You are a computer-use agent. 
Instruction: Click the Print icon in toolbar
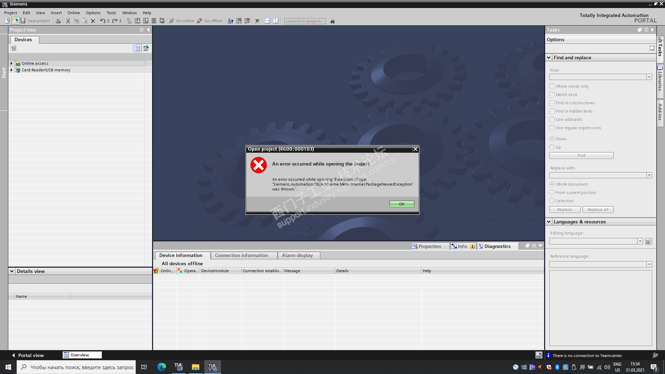tap(58, 21)
